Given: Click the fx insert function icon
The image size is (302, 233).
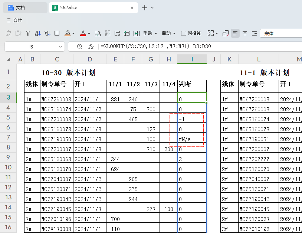Looking at the screenshot, I should (x=91, y=47).
